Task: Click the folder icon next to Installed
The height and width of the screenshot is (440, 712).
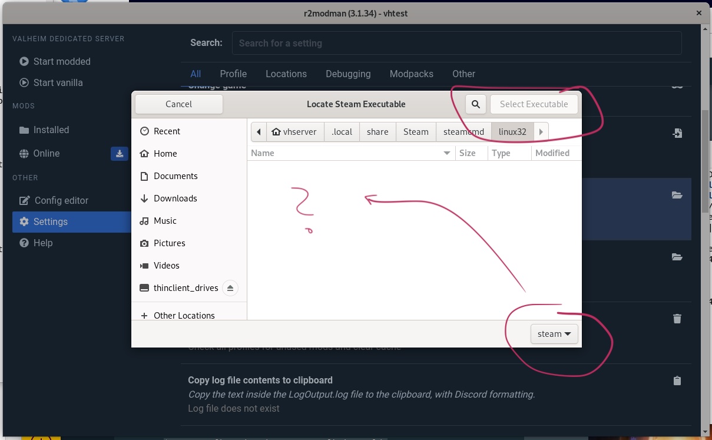Action: [x=24, y=130]
